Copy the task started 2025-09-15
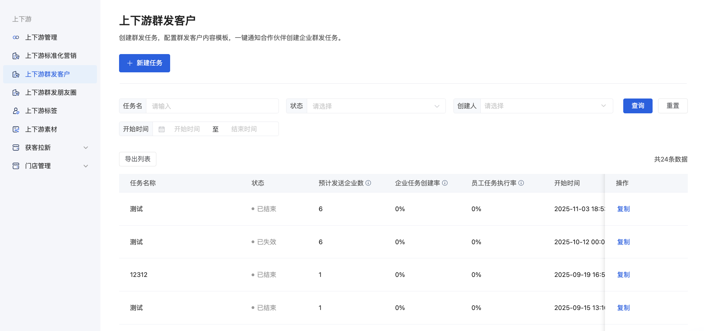This screenshot has width=704, height=331. coord(623,308)
